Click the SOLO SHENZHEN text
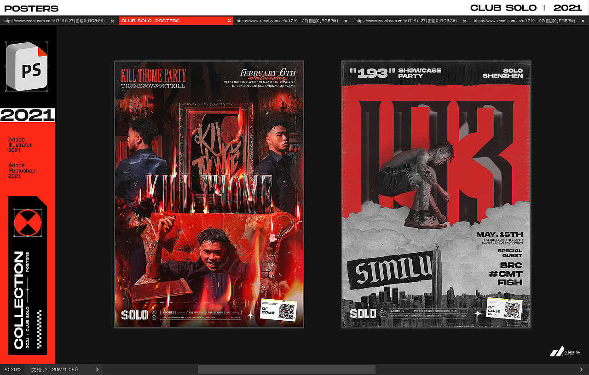The width and height of the screenshot is (589, 375). (502, 73)
